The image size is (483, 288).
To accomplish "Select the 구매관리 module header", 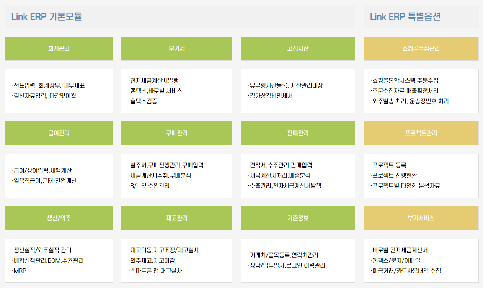I will tap(176, 133).
